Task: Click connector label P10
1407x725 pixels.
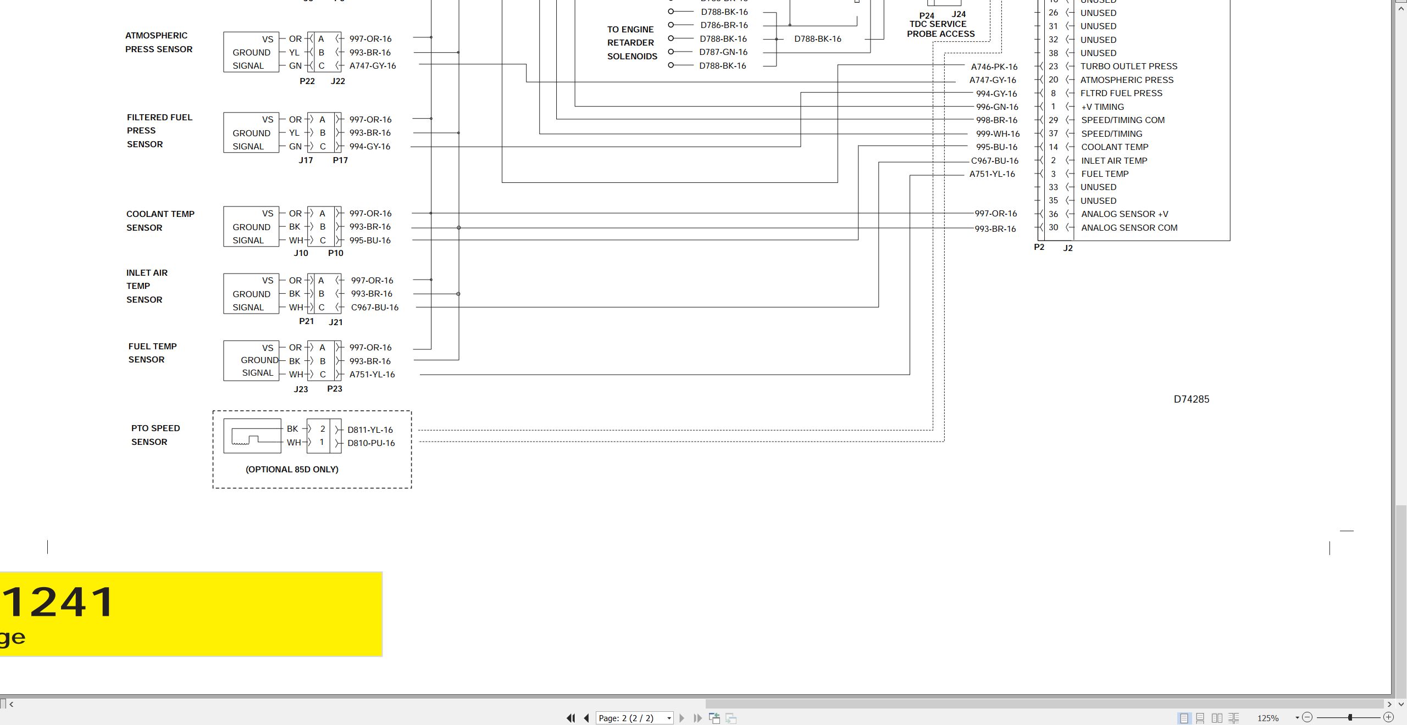Action: (335, 253)
